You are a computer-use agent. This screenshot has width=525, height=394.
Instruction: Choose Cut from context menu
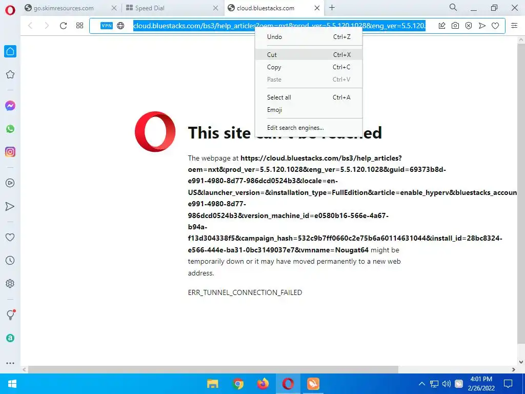pyautogui.click(x=309, y=54)
